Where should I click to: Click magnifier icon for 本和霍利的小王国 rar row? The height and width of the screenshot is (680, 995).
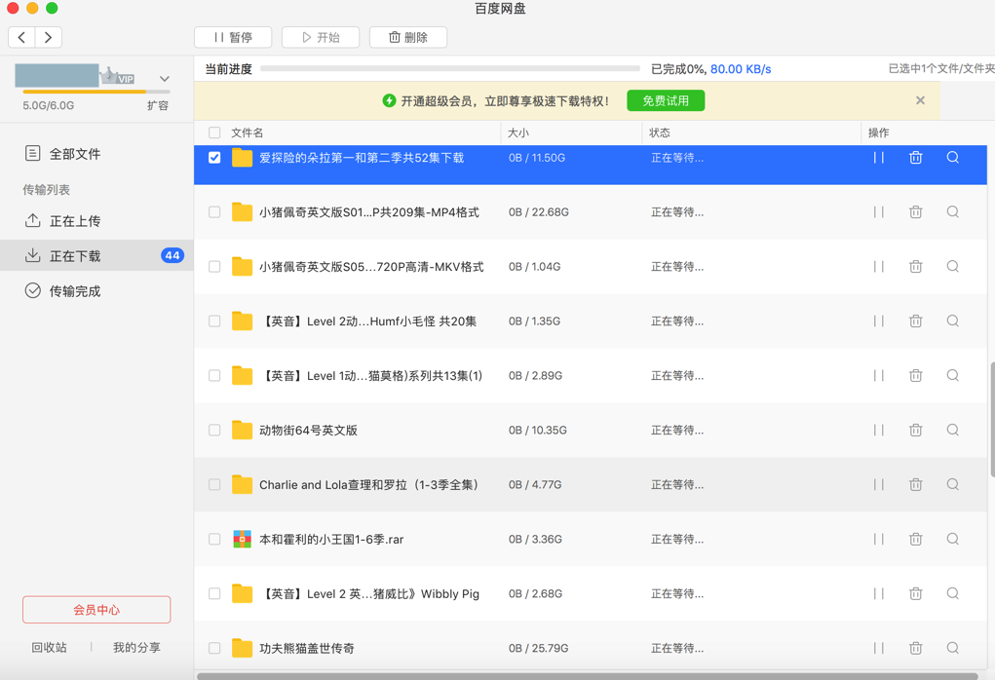coord(952,539)
